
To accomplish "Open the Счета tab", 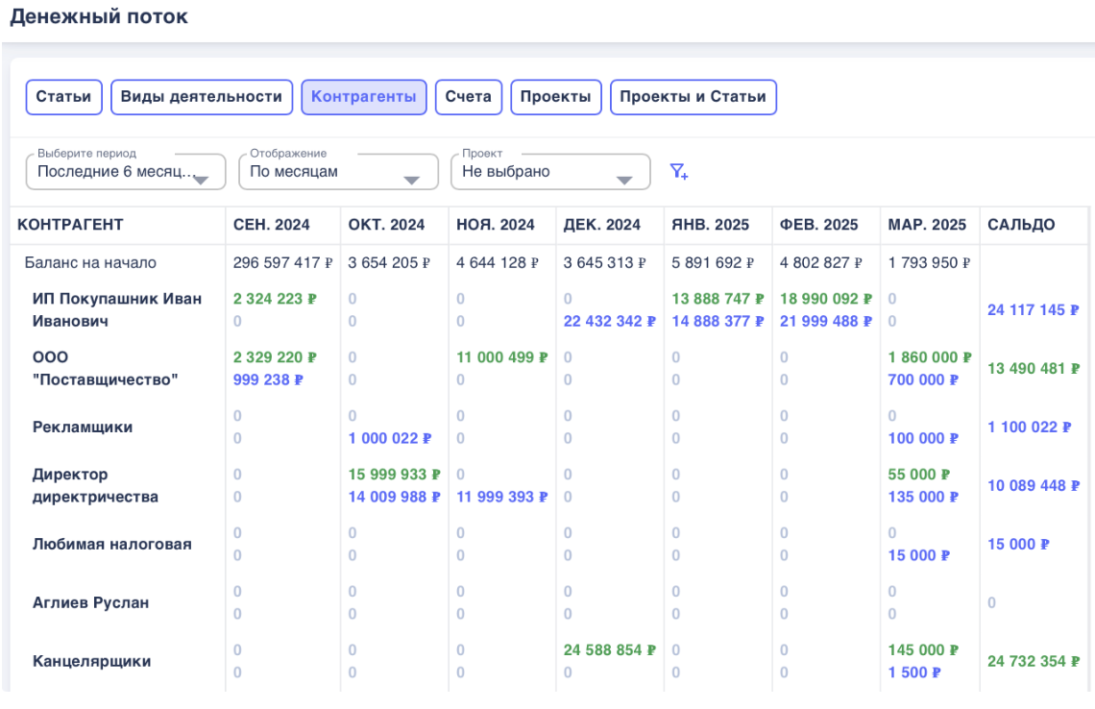I will (468, 97).
